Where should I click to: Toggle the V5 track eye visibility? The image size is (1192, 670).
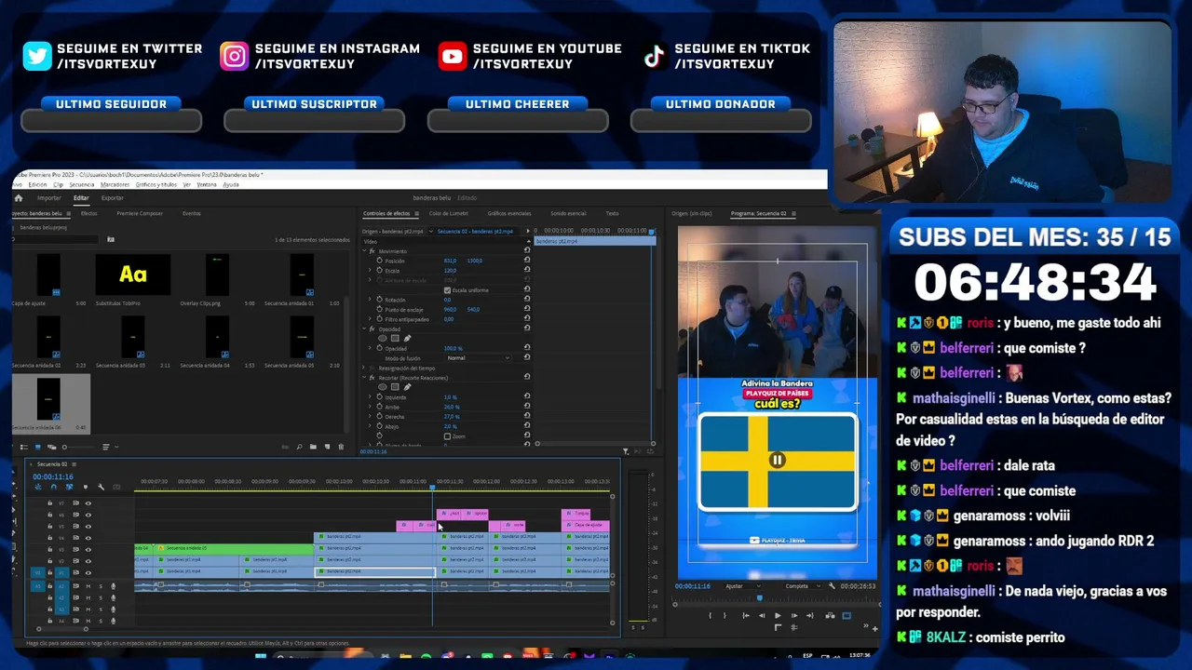click(88, 527)
